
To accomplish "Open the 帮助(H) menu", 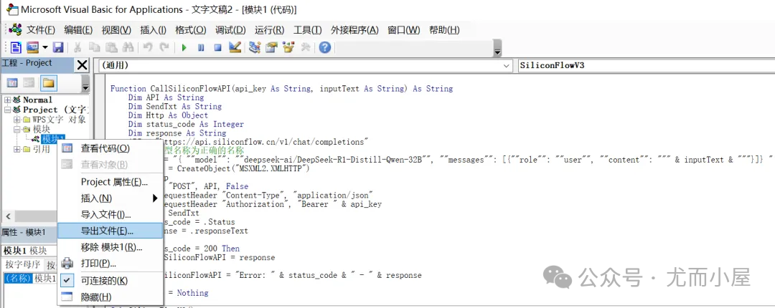I will [x=444, y=29].
